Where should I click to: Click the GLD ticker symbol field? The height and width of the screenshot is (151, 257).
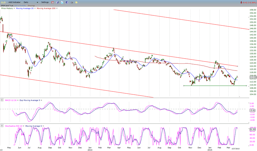click(3, 2)
